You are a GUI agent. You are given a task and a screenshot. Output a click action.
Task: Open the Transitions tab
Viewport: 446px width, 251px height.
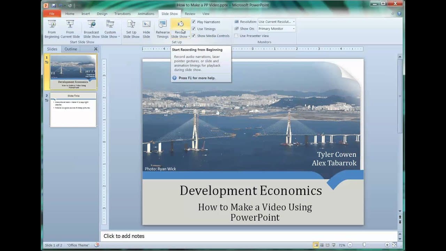pos(122,14)
